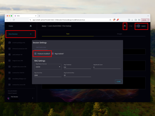The image size is (155, 116).
Task: Click the Phil Winder user name
Action: [x=15, y=97]
